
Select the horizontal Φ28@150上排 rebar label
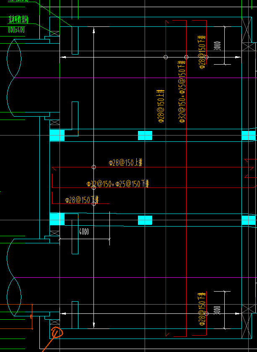(x=126, y=162)
